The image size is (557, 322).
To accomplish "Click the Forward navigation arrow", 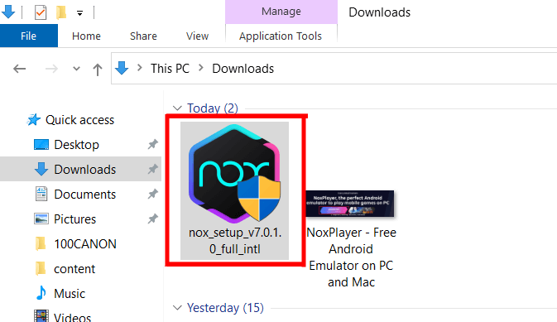I will click(51, 69).
